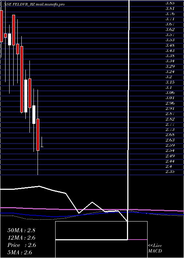The height and width of the screenshot is (258, 184).
Task: Click the 3.01 price axis label
Action: (x=170, y=98)
